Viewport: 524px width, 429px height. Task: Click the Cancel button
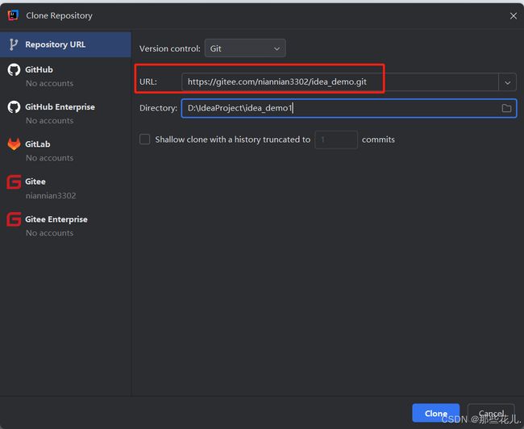[x=491, y=414]
